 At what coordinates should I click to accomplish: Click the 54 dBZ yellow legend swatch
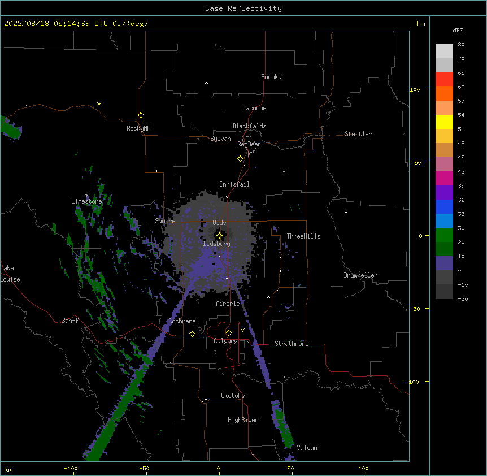pos(444,122)
